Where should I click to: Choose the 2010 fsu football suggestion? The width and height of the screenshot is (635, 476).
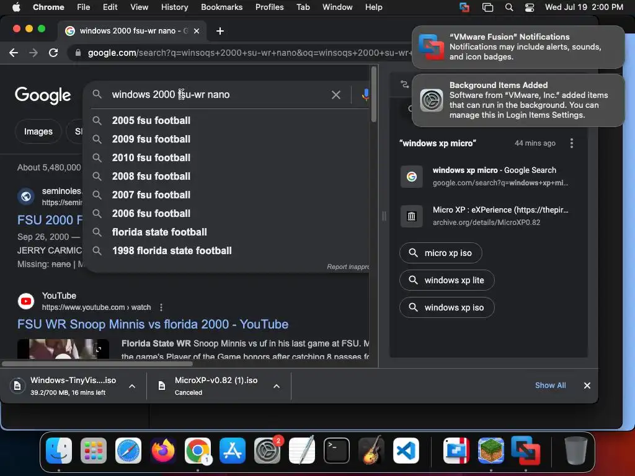tap(227, 158)
